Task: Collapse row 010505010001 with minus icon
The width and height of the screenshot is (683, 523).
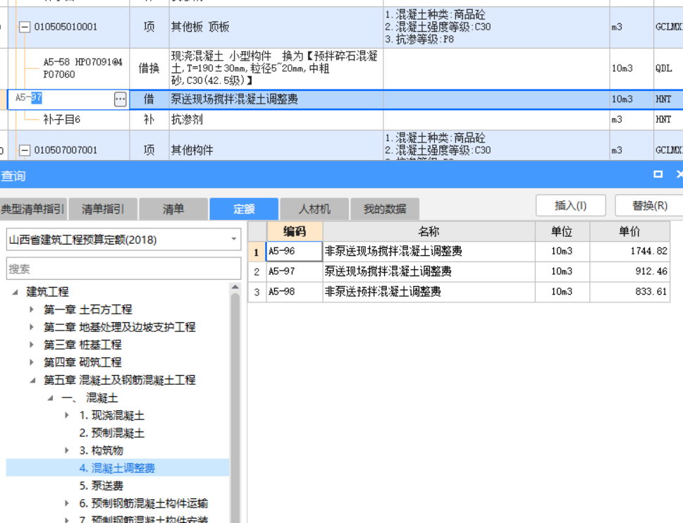Action: 25,27
